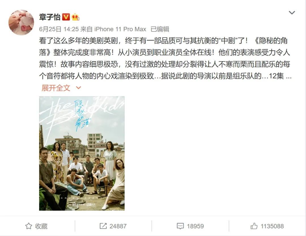Screen dimensions: 306x236
Task: Click the gold crown membership badge
Action: 75,17
